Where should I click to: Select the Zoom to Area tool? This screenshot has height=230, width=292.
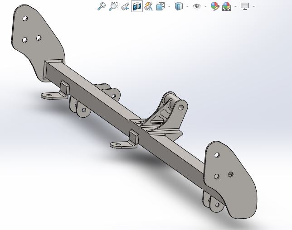[x=113, y=6]
